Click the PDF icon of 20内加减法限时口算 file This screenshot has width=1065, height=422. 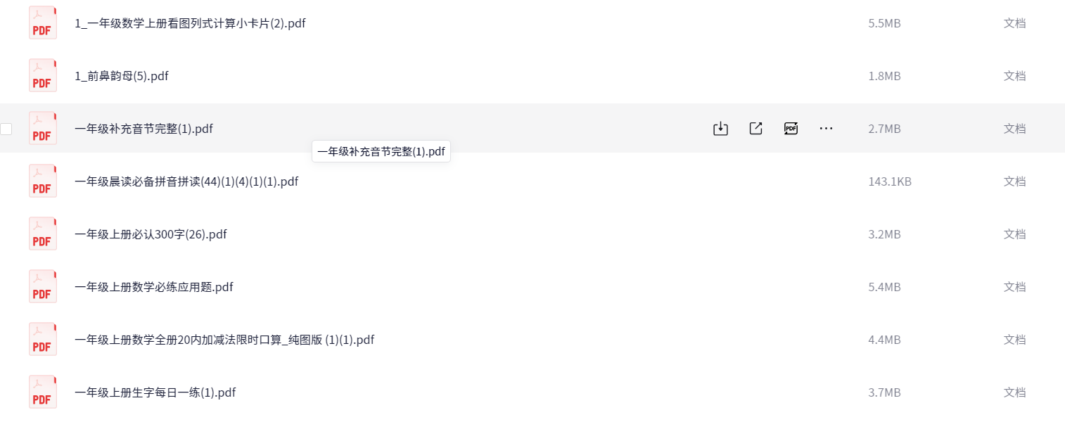click(42, 340)
